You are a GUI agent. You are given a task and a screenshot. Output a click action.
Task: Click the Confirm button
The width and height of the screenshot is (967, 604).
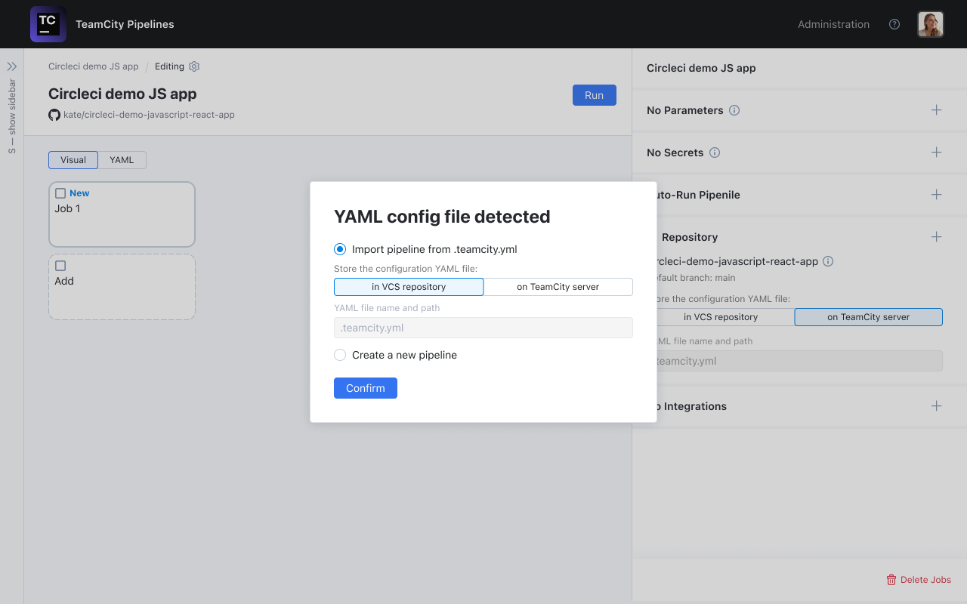point(366,388)
